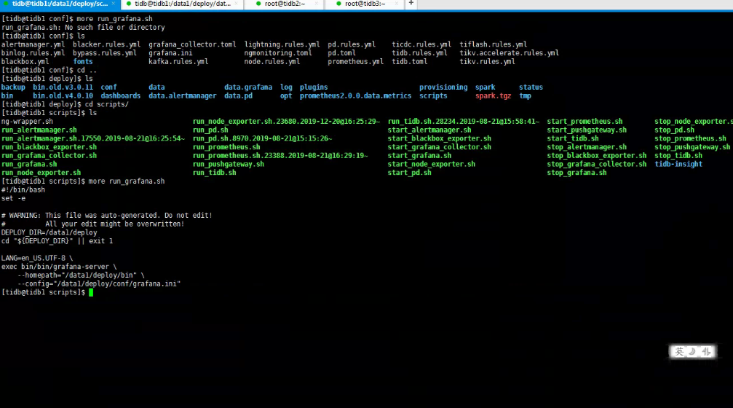This screenshot has width=733, height=408.
Task: Click the red spark.tgz archive name
Action: 494,96
